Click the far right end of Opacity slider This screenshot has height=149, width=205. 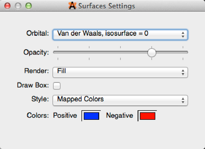187,52
